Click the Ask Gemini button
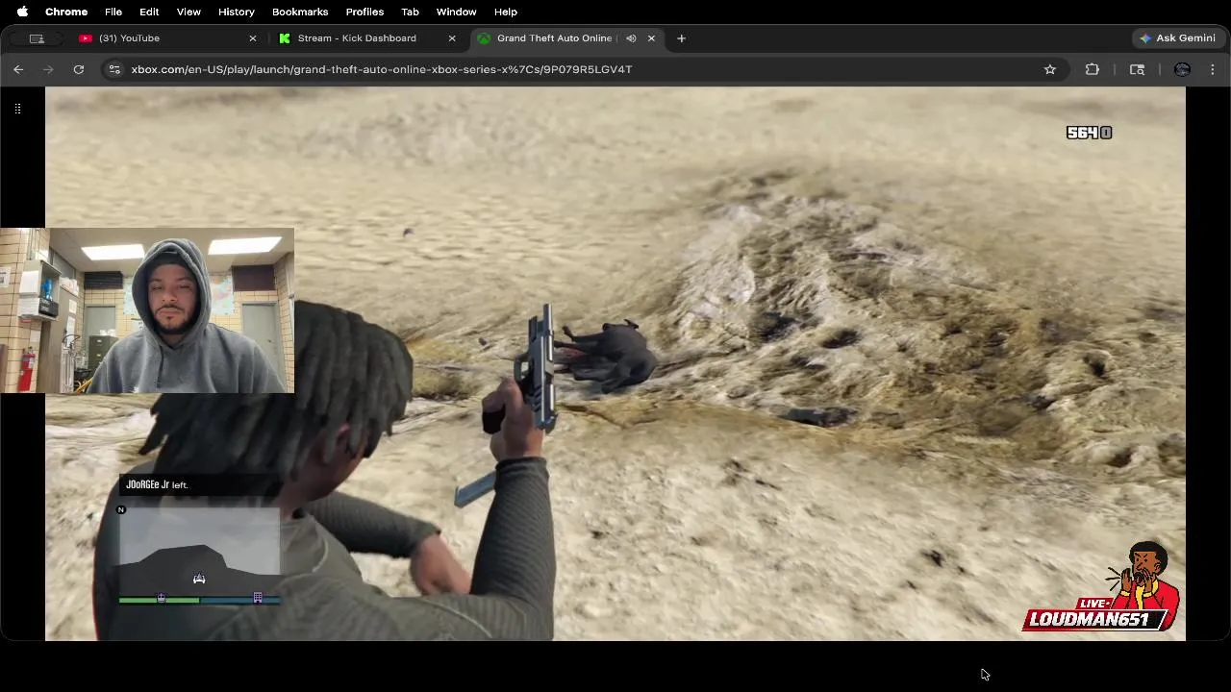The image size is (1231, 692). pyautogui.click(x=1177, y=38)
